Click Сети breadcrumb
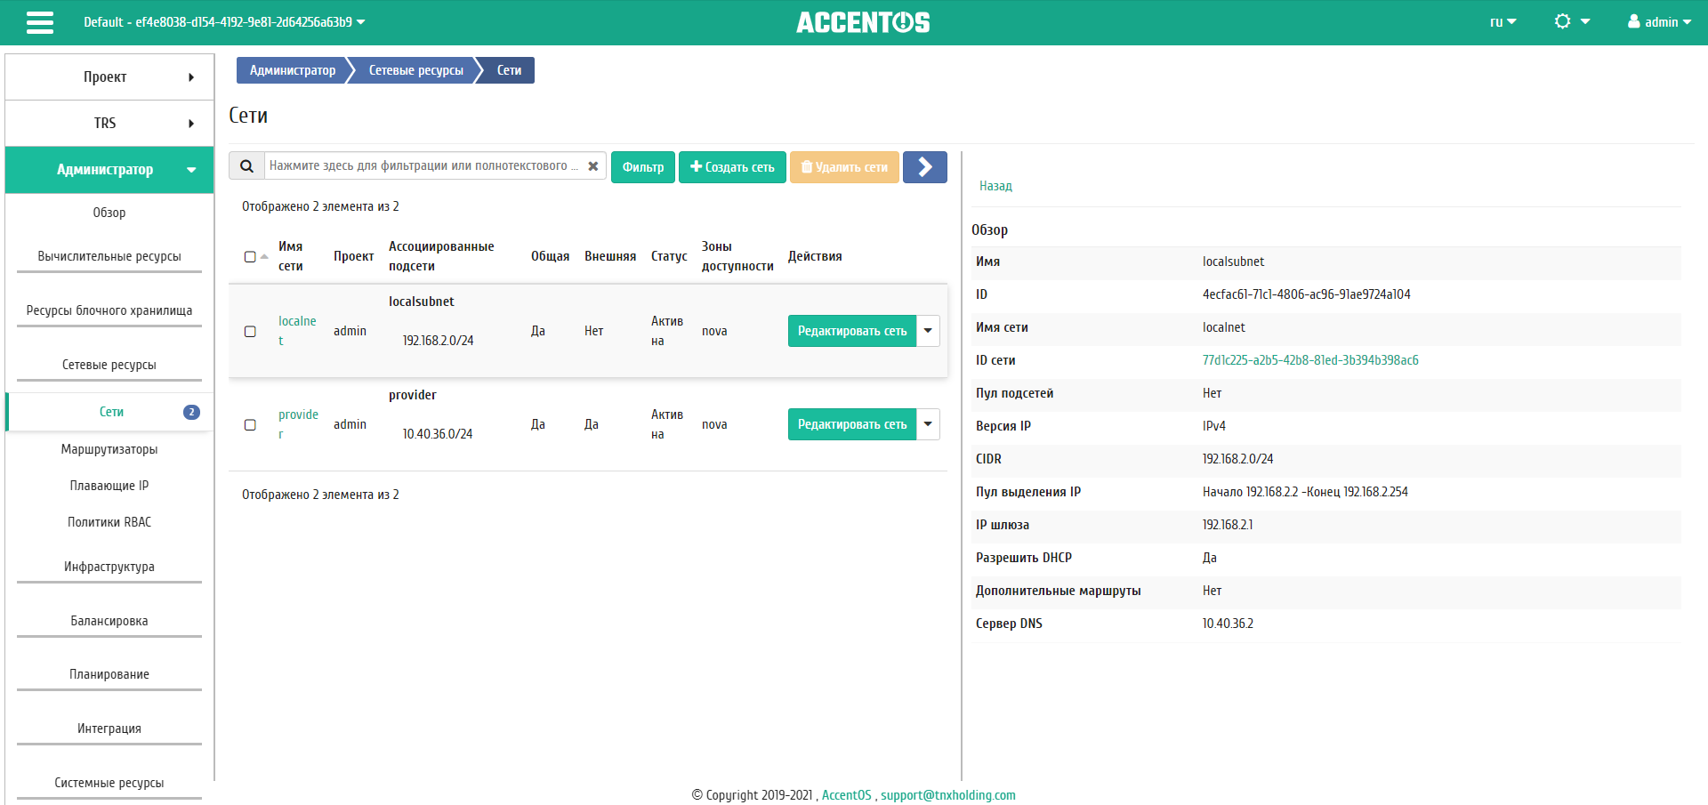 coord(509,70)
